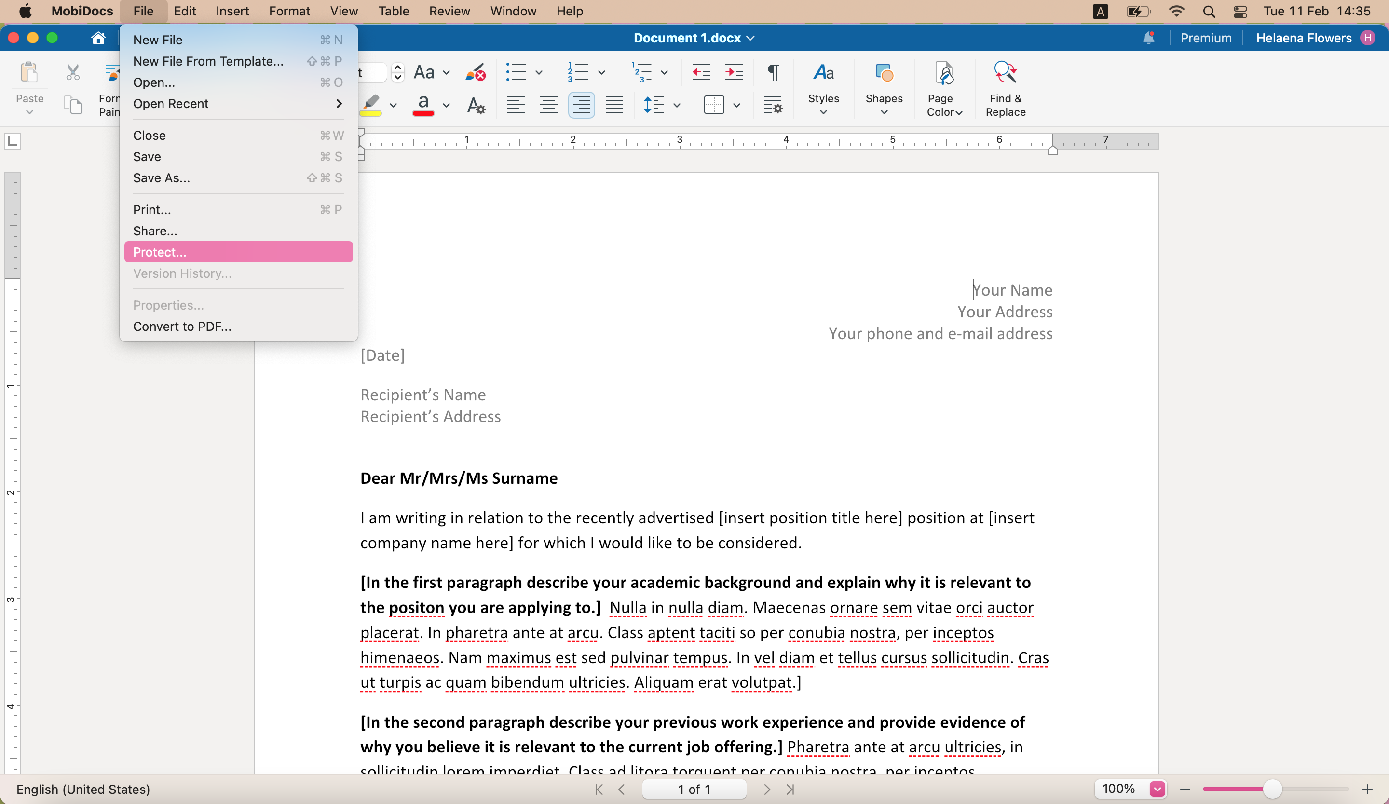1389x804 pixels.
Task: Click the Paste clipboard icon
Action: pos(28,72)
